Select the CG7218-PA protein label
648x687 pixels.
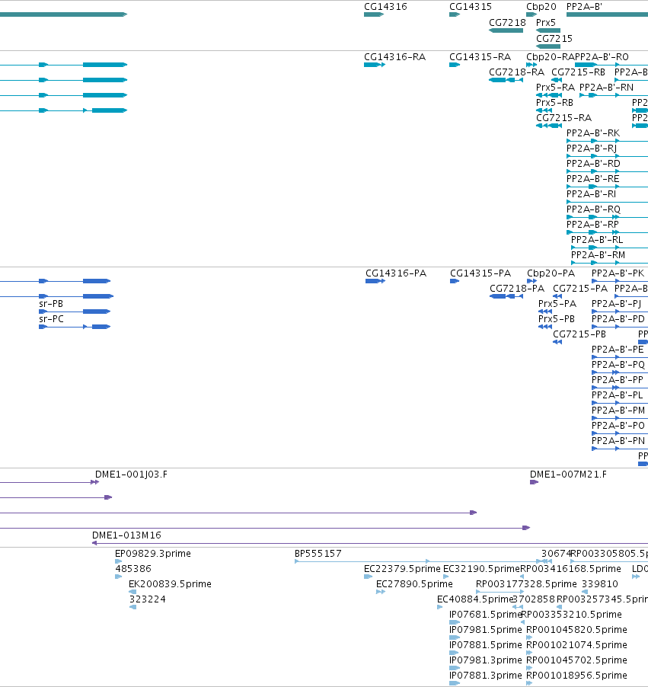click(517, 289)
